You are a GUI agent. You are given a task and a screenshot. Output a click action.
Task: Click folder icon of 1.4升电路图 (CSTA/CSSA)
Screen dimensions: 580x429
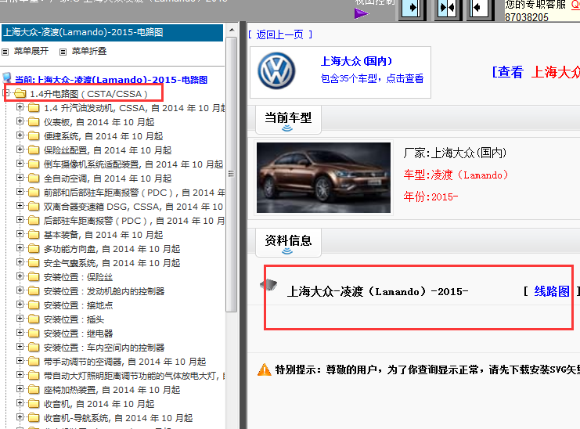point(20,94)
